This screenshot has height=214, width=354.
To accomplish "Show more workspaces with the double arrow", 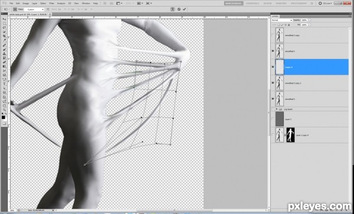I will click(x=312, y=4).
